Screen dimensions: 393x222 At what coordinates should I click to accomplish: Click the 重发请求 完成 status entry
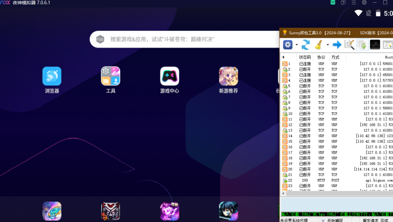coord(375,220)
